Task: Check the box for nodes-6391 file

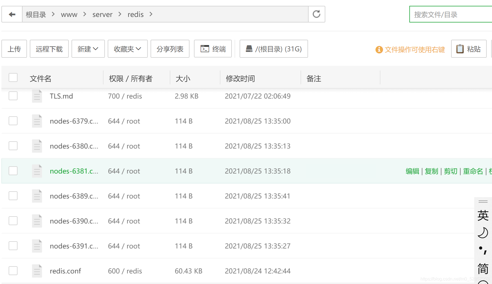Action: click(13, 246)
